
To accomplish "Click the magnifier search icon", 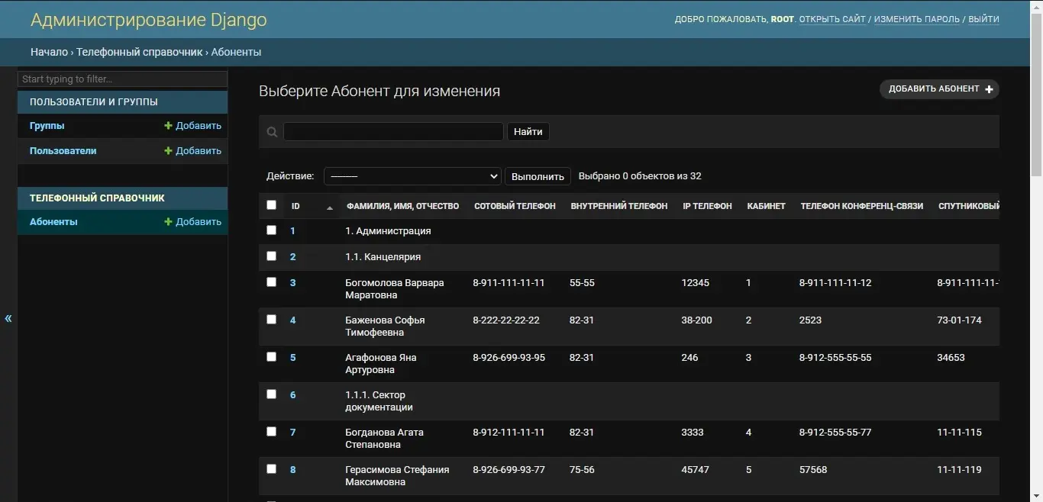I will pos(272,132).
